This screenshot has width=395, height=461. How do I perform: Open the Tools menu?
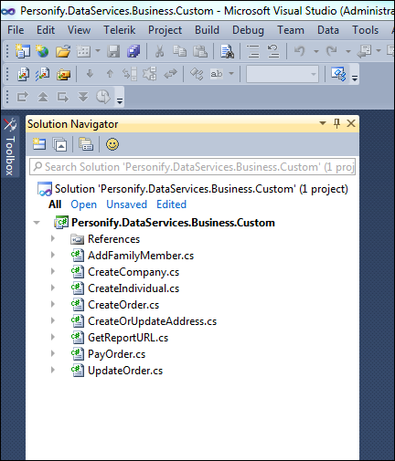(x=365, y=30)
